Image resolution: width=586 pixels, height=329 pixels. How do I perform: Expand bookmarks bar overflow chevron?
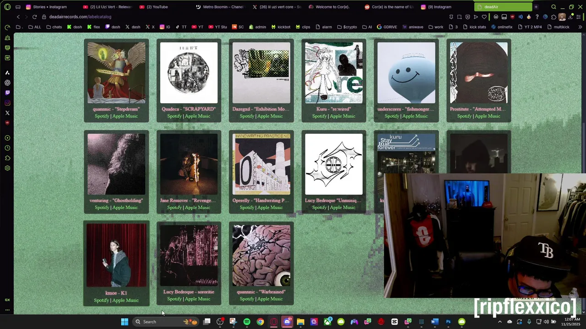tap(580, 27)
